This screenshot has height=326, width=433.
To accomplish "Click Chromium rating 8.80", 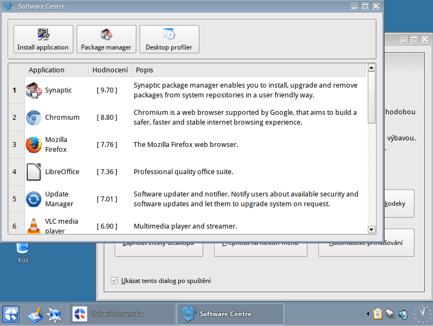I will (107, 118).
